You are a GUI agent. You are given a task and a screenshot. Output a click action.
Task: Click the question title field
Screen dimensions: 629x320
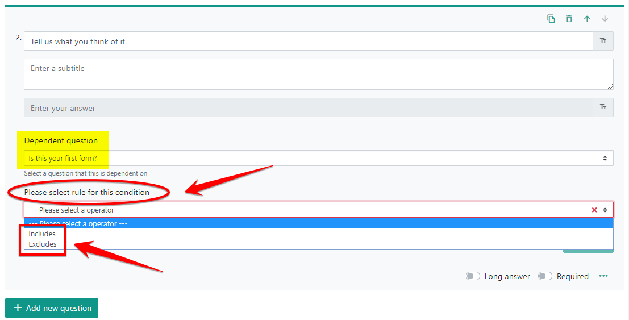tap(309, 41)
